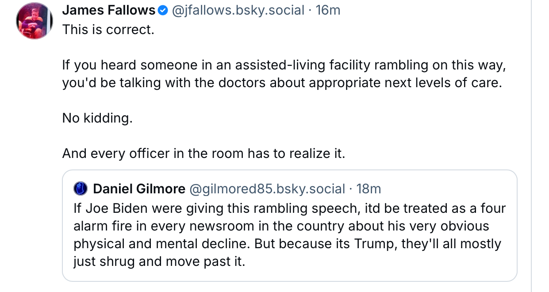Click quoted line "just shrug and move past it."
The height and width of the screenshot is (292, 549).
click(x=159, y=261)
